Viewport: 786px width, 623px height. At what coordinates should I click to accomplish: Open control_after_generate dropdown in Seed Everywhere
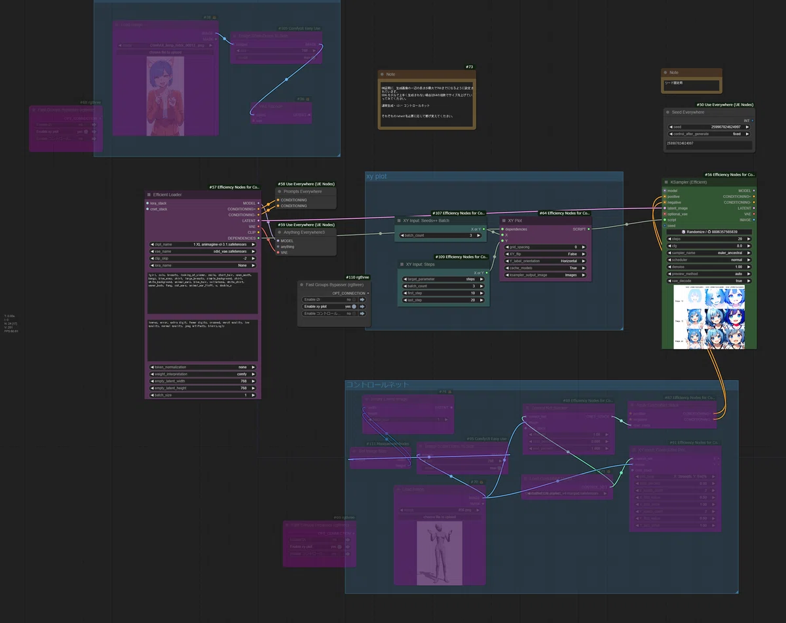point(709,134)
